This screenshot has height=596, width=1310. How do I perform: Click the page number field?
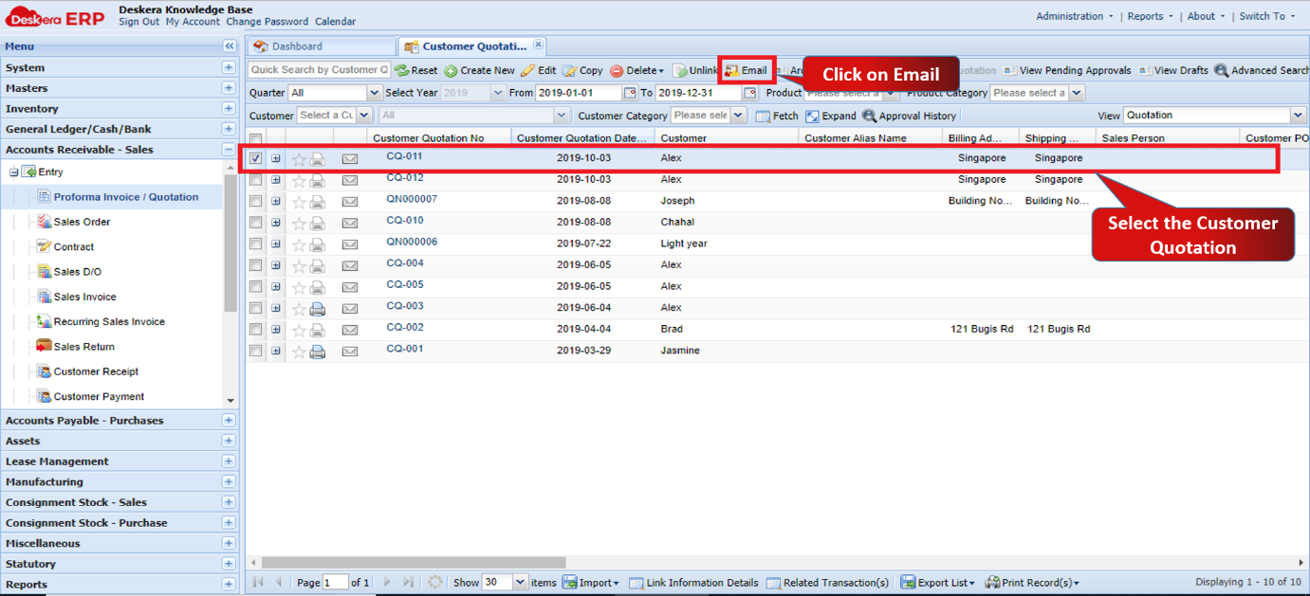(335, 583)
